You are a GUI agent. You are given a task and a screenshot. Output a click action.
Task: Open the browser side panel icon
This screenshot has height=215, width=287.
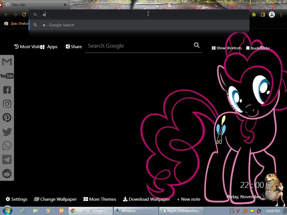click(263, 15)
